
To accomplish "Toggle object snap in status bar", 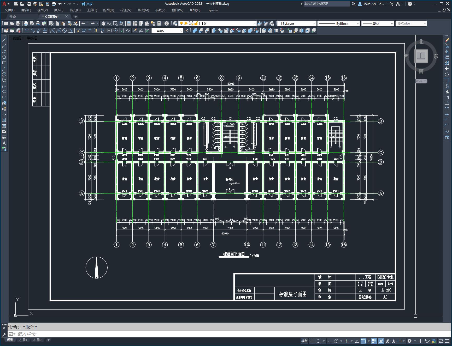I will 363,341.
